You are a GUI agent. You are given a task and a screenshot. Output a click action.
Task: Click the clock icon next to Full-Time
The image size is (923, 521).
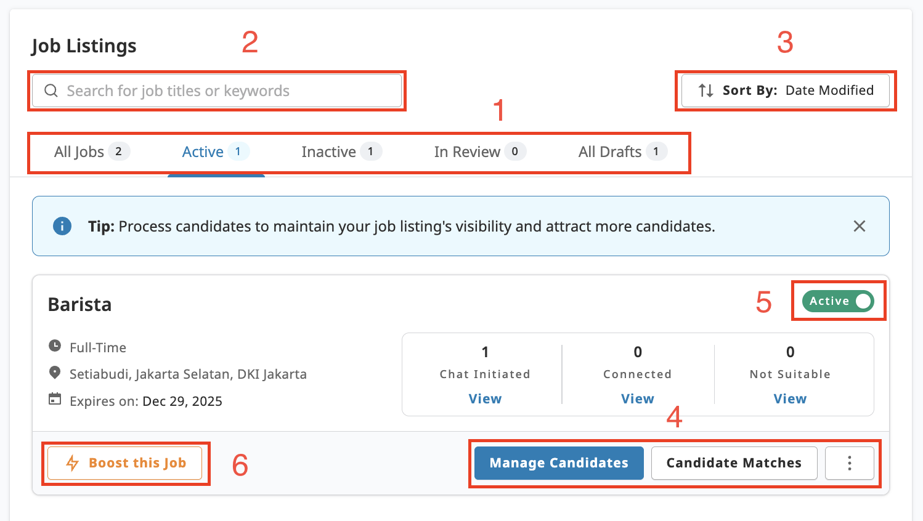55,347
